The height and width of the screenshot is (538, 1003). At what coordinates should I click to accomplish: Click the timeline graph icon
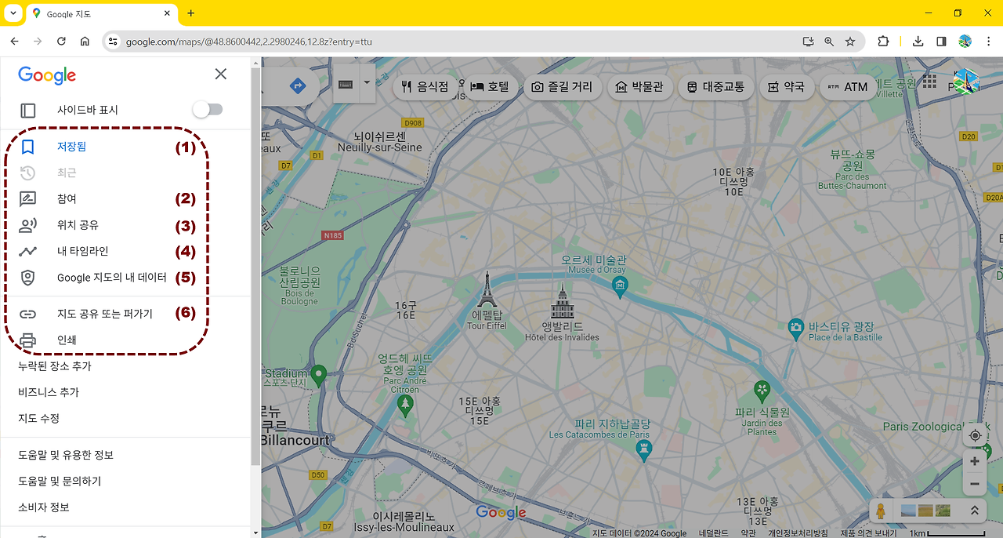[27, 252]
